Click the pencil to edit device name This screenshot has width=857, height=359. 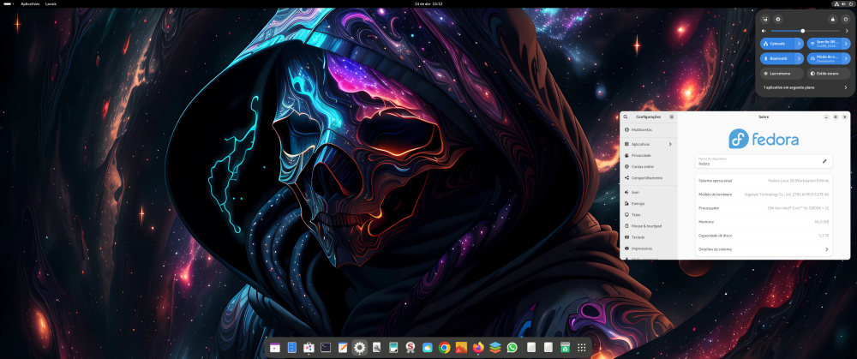click(824, 161)
